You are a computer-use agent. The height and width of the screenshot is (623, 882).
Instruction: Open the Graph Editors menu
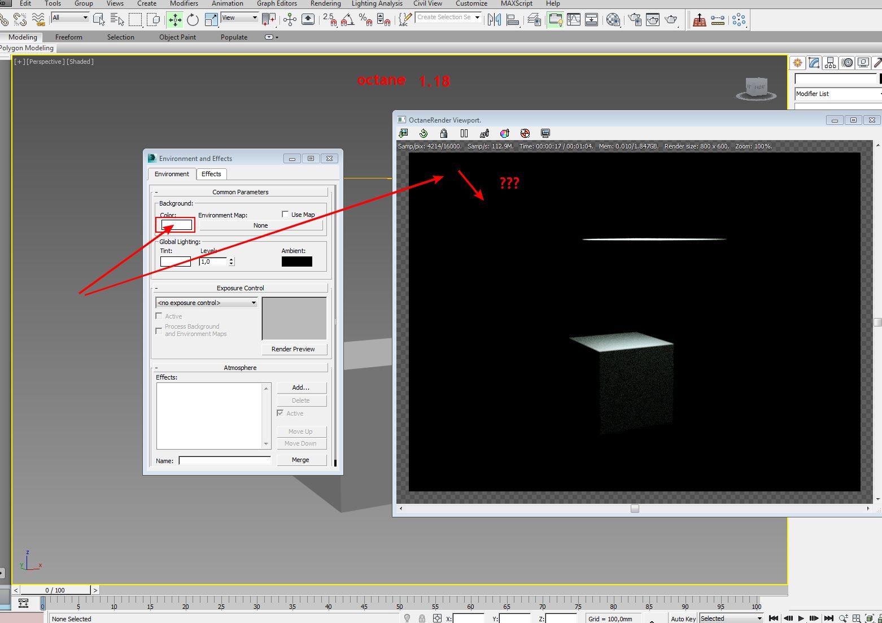(277, 3)
